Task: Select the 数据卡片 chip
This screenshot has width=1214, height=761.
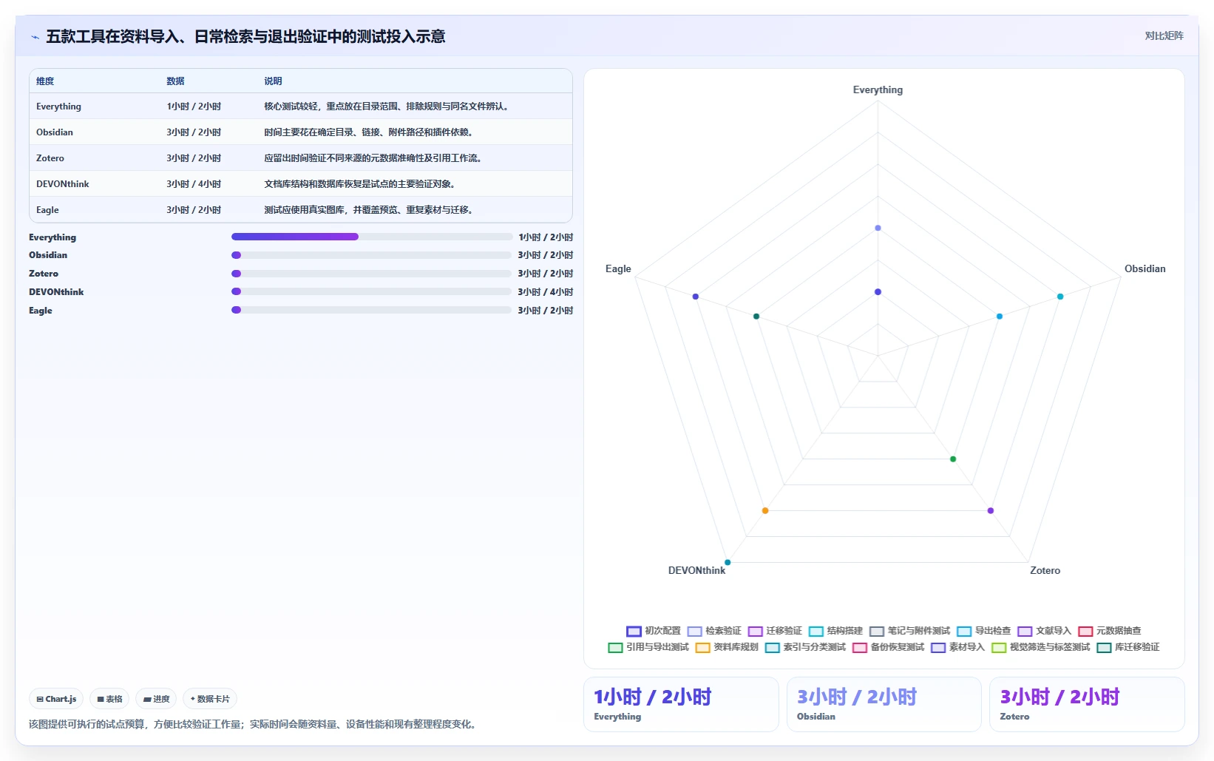Action: (210, 699)
